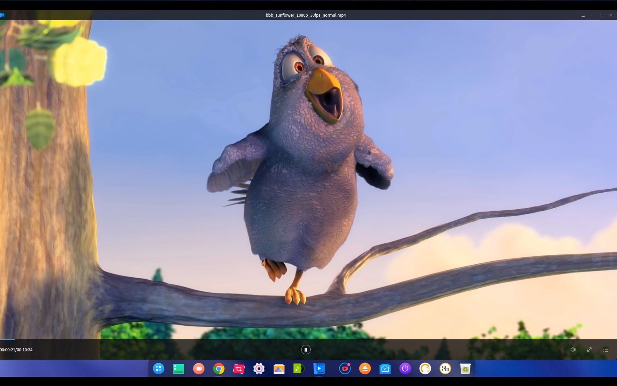Show desktop via green dock icon

179,369
